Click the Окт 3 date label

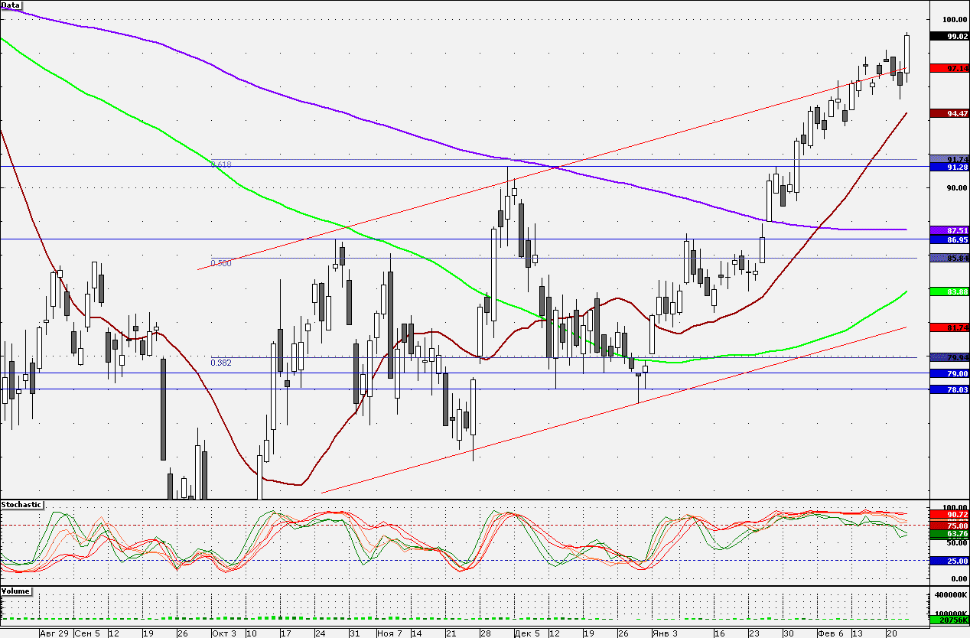click(224, 633)
